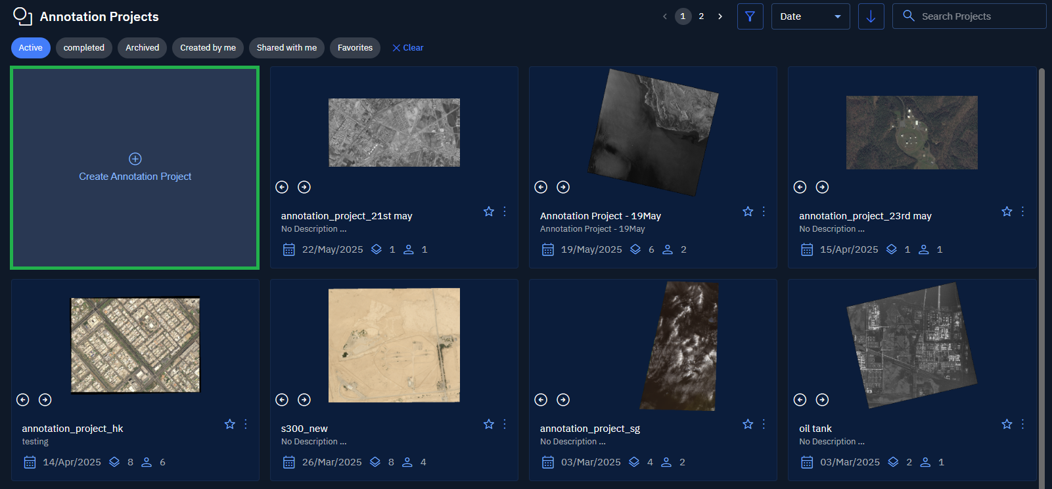Click plus icon to create annotation project
The height and width of the screenshot is (489, 1052).
135,159
